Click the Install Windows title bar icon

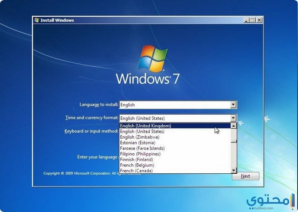coord(37,20)
